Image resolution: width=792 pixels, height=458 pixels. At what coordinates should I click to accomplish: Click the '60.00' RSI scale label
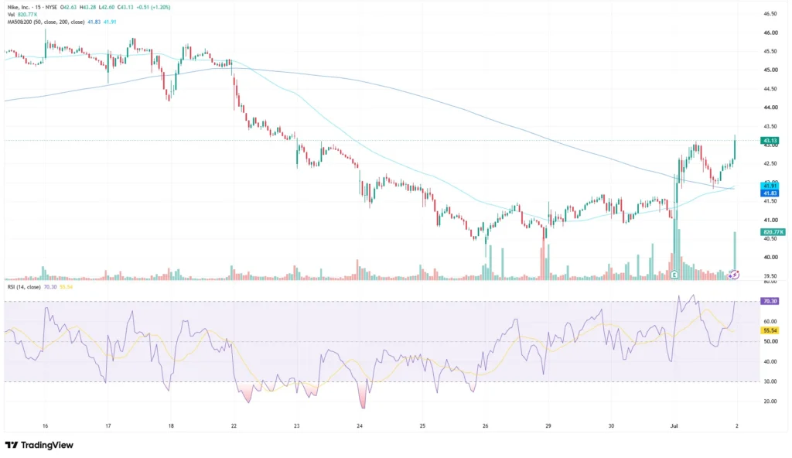tap(770, 322)
